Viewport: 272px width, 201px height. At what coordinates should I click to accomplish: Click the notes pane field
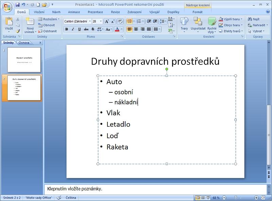[155, 189]
